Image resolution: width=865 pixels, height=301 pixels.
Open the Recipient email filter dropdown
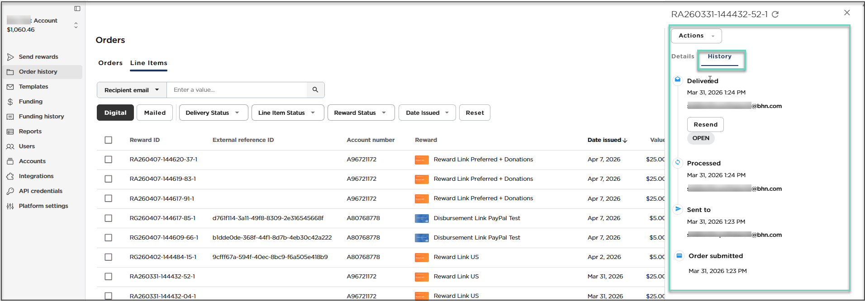(x=132, y=90)
